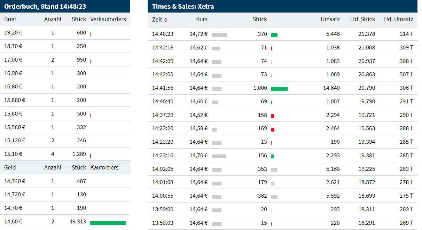
Task: Click the sort arrow icon next to Zeit
Action: tap(166, 20)
